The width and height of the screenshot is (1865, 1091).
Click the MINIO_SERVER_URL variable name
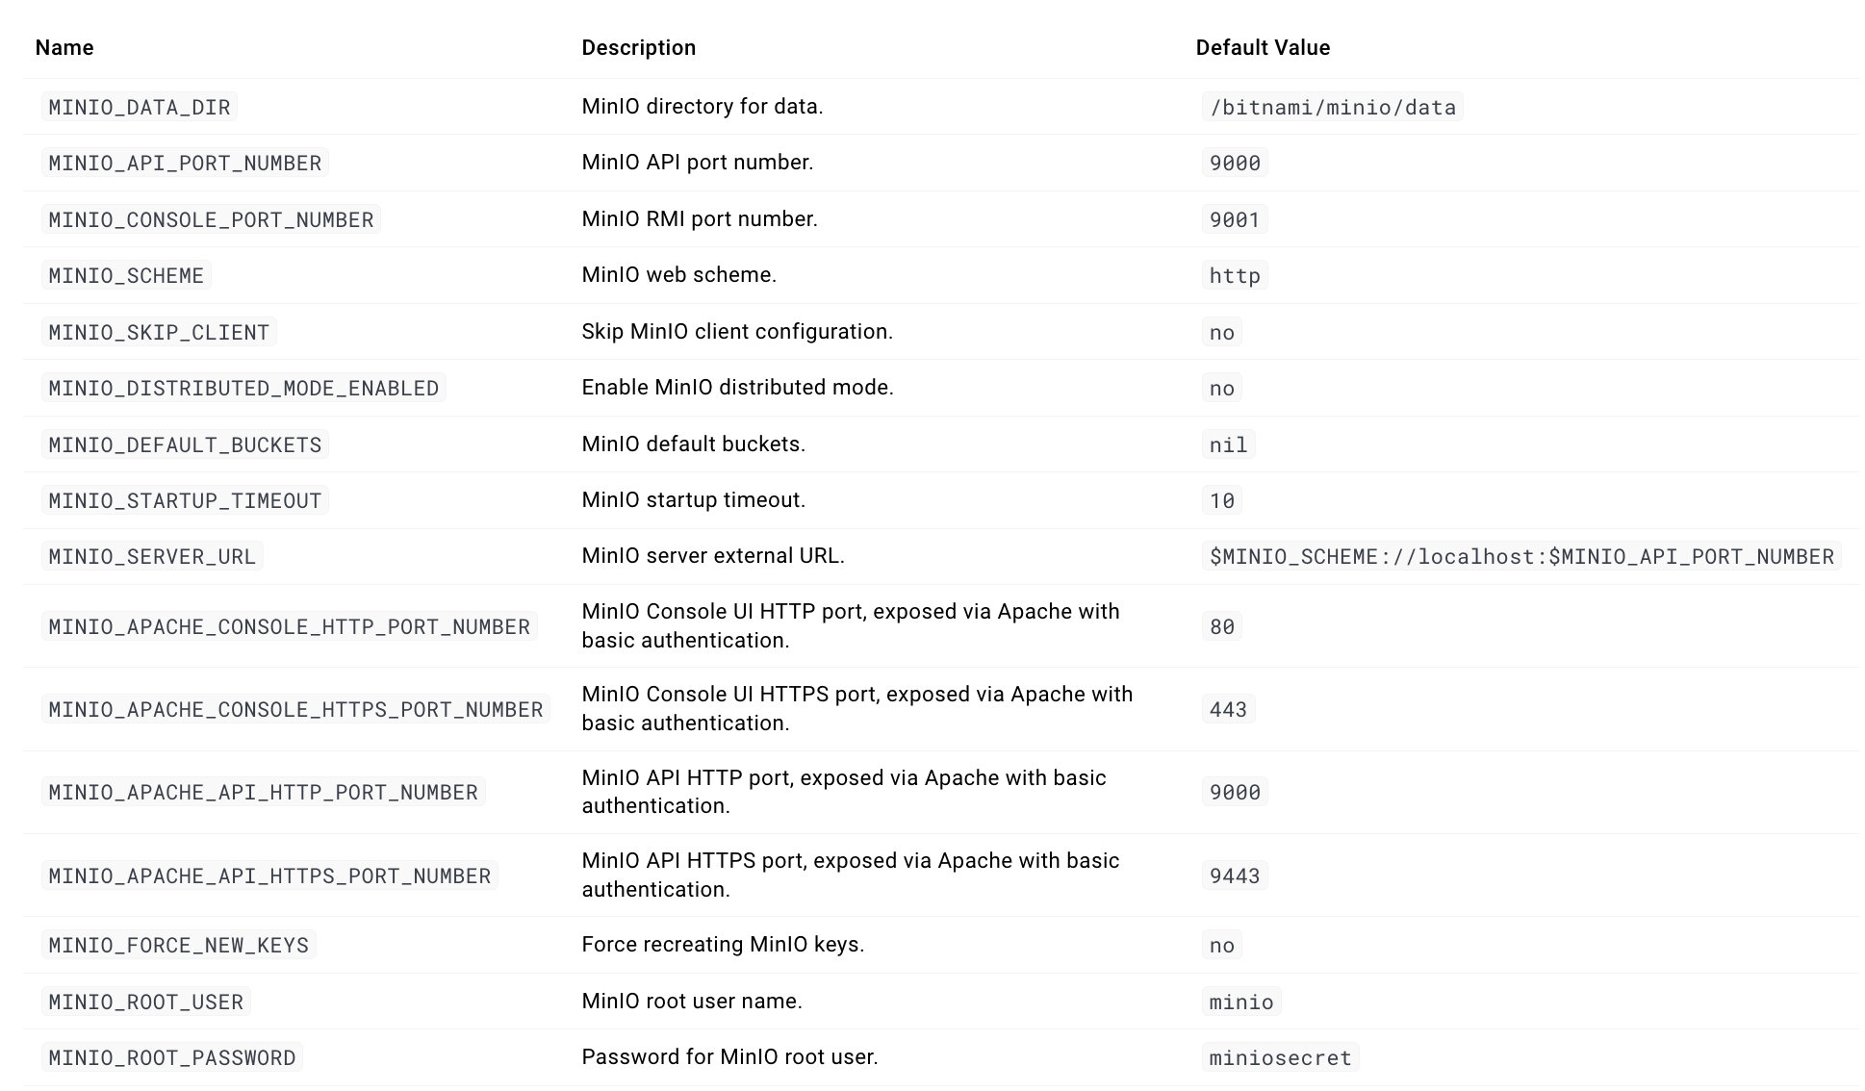point(152,556)
